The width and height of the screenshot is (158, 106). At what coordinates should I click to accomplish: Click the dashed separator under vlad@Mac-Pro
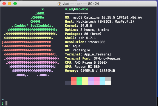77,13
